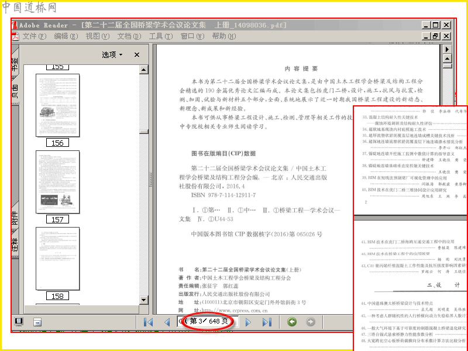Select page 156 thumbnail
Image resolution: width=468 pixels, height=351 pixels.
pyautogui.click(x=57, y=105)
